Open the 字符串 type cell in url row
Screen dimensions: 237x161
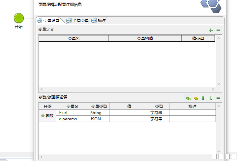(x=159, y=112)
